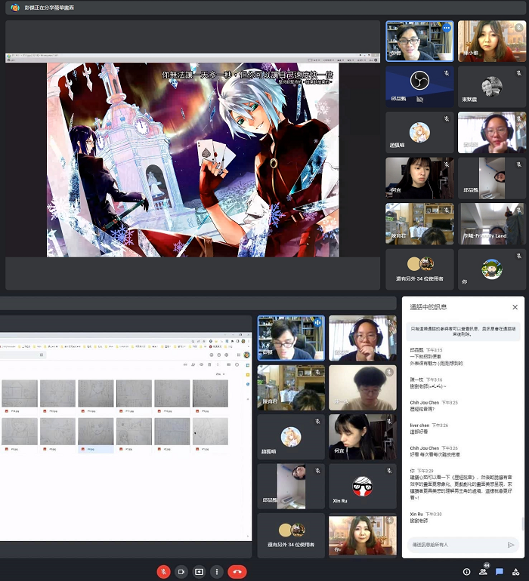Show the participants list with badge 44
Image resolution: width=529 pixels, height=581 pixels.
point(484,571)
